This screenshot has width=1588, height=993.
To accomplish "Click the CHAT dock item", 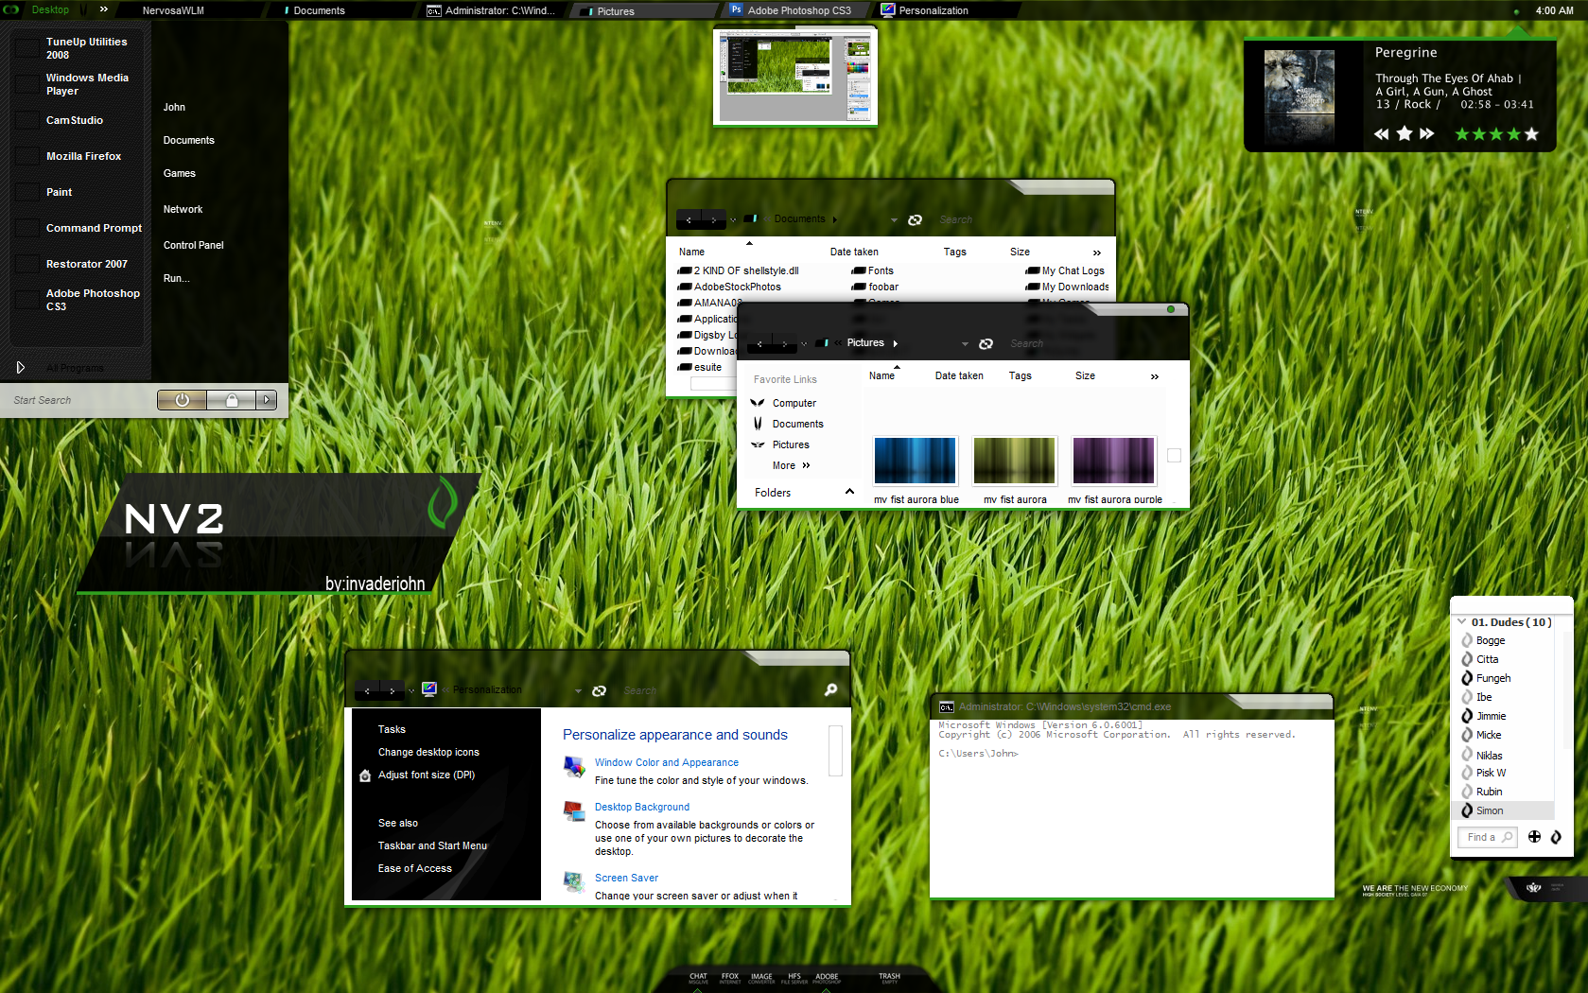I will [698, 979].
